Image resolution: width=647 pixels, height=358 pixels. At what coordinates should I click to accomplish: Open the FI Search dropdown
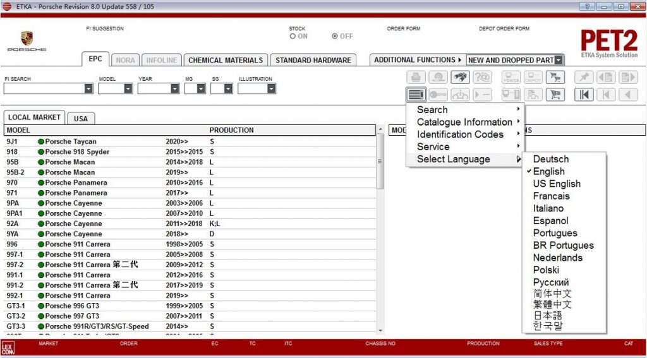tap(88, 89)
